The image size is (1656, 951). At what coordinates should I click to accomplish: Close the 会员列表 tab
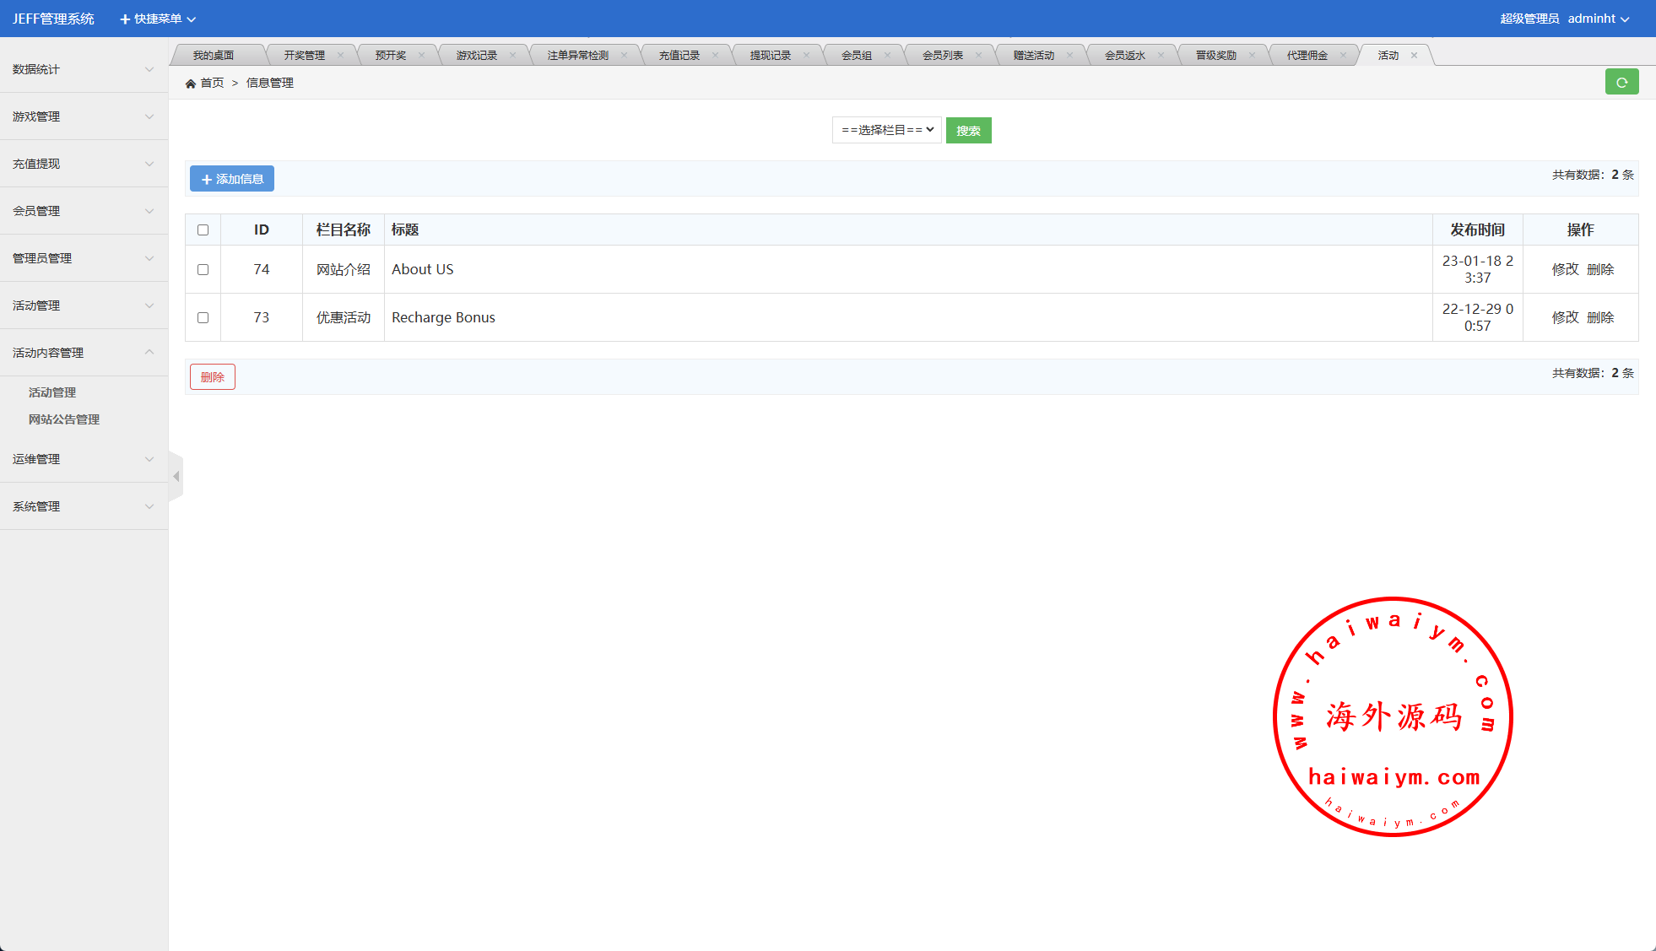point(978,56)
